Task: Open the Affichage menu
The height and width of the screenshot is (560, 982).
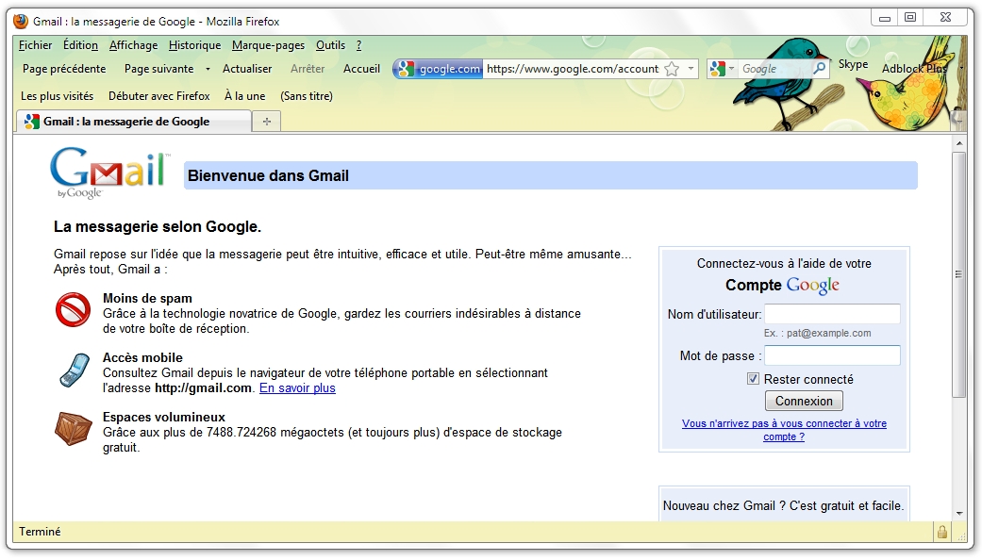Action: tap(133, 45)
